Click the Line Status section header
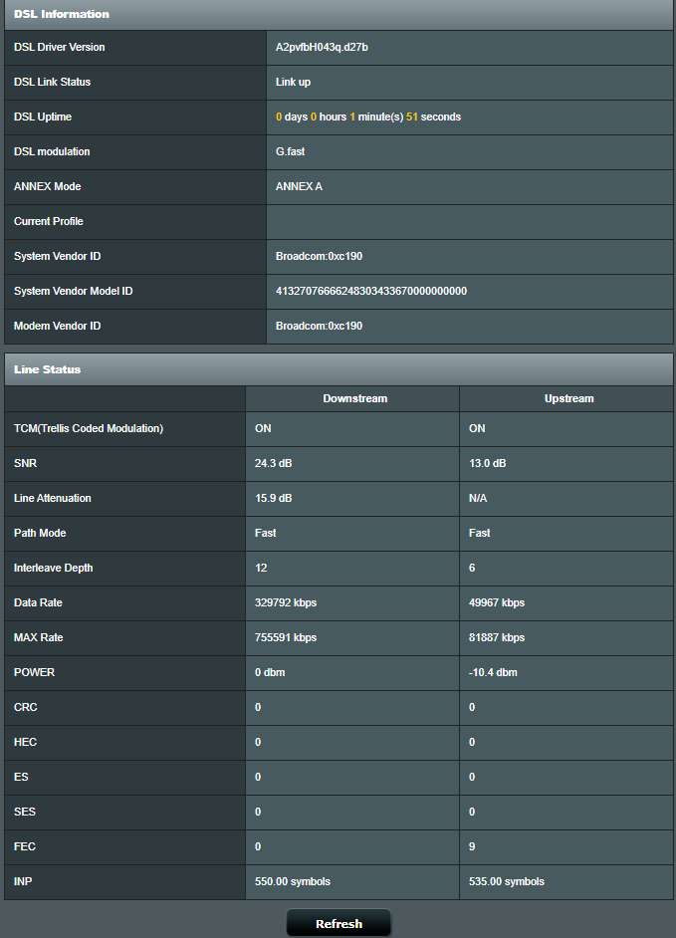676x938 pixels. 48,369
